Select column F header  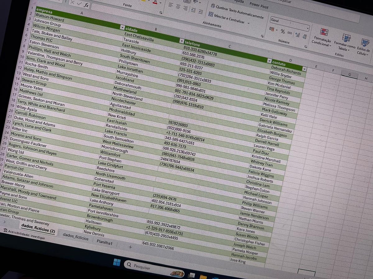[x=333, y=70]
